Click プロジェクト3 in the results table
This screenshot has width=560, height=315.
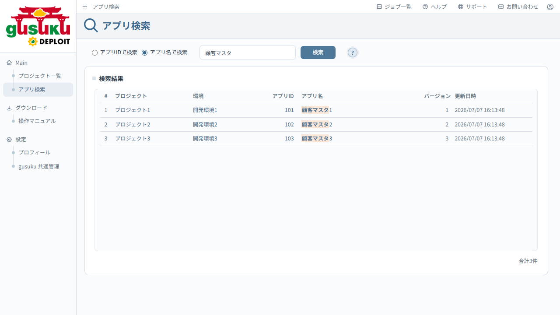pyautogui.click(x=133, y=139)
